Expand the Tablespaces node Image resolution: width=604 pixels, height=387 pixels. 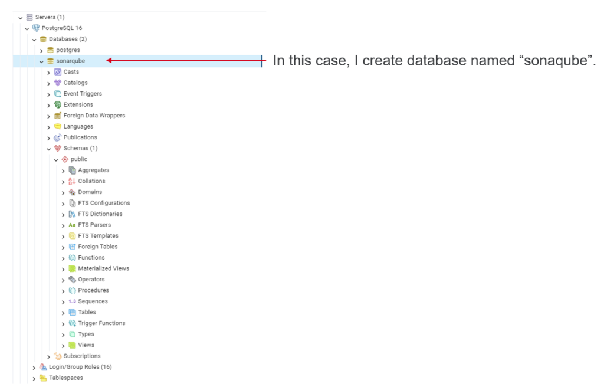34,378
